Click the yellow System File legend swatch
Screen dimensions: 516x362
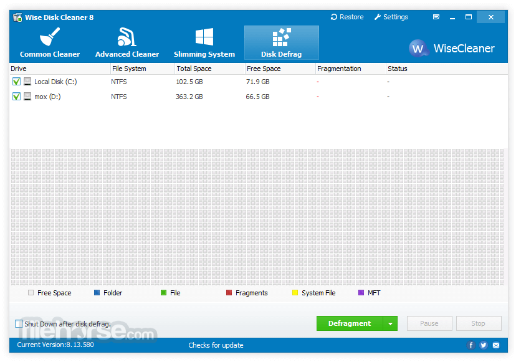pyautogui.click(x=295, y=293)
